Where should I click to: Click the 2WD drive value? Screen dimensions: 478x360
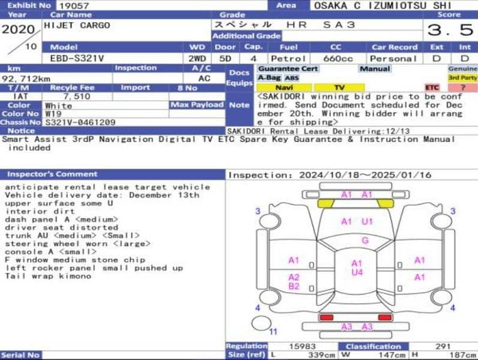197,58
